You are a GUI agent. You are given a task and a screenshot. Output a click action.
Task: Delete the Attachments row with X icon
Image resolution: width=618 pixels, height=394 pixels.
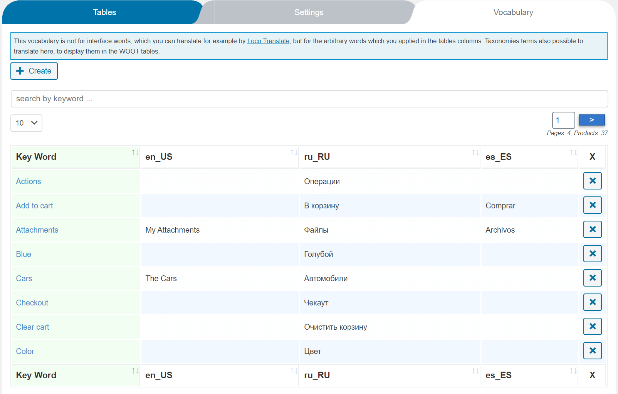(x=592, y=229)
